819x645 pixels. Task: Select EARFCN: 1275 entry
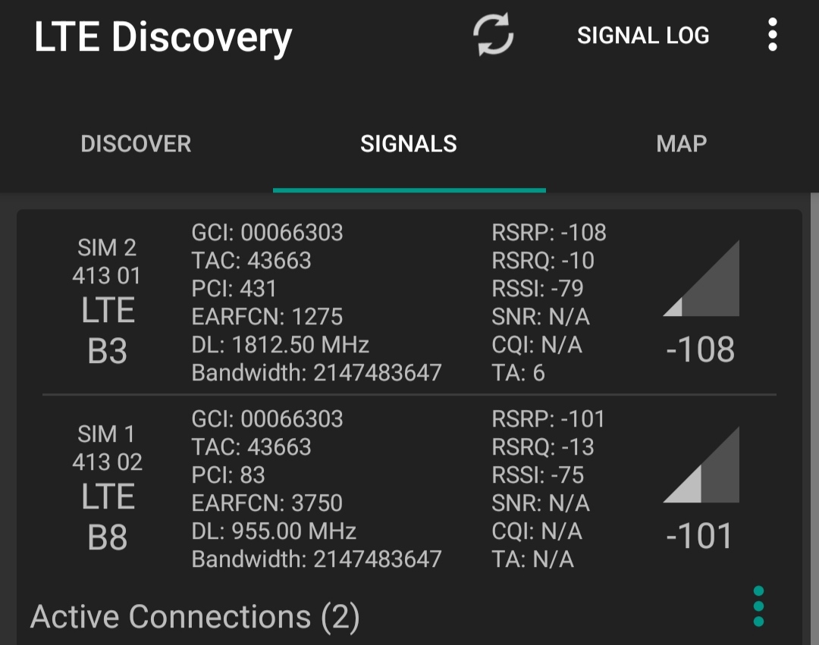(x=267, y=317)
